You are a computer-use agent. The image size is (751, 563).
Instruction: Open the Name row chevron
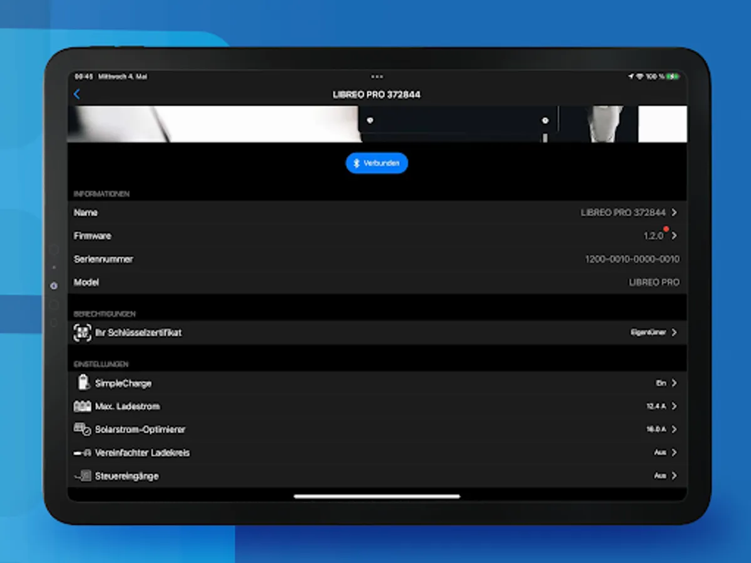(x=674, y=213)
